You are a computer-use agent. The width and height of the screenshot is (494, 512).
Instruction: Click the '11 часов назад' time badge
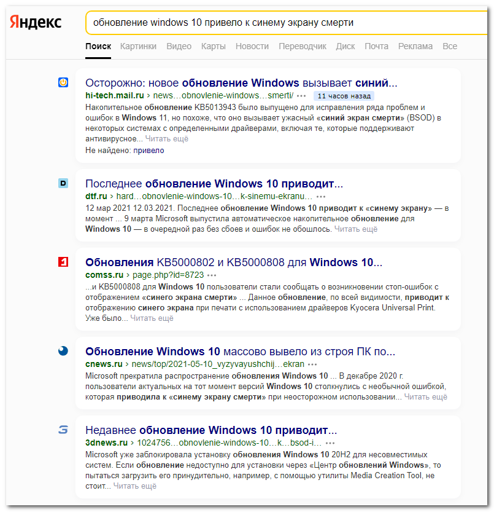(344, 96)
